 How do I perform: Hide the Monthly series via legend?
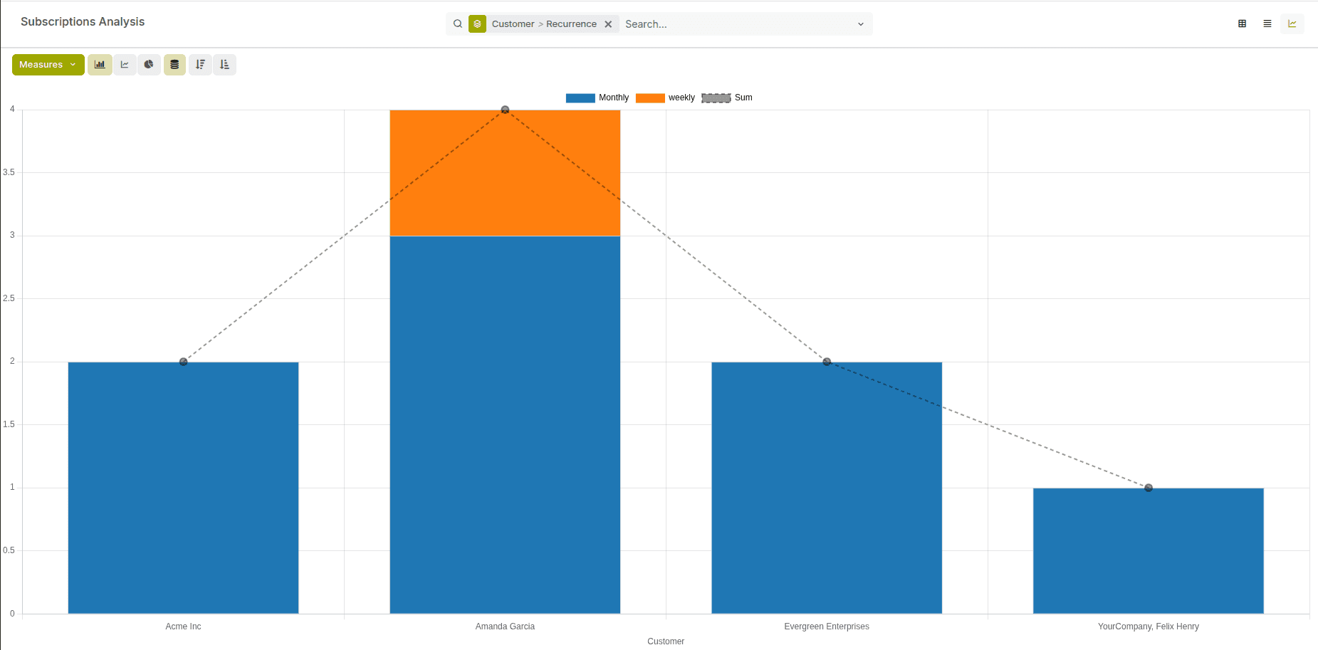597,98
